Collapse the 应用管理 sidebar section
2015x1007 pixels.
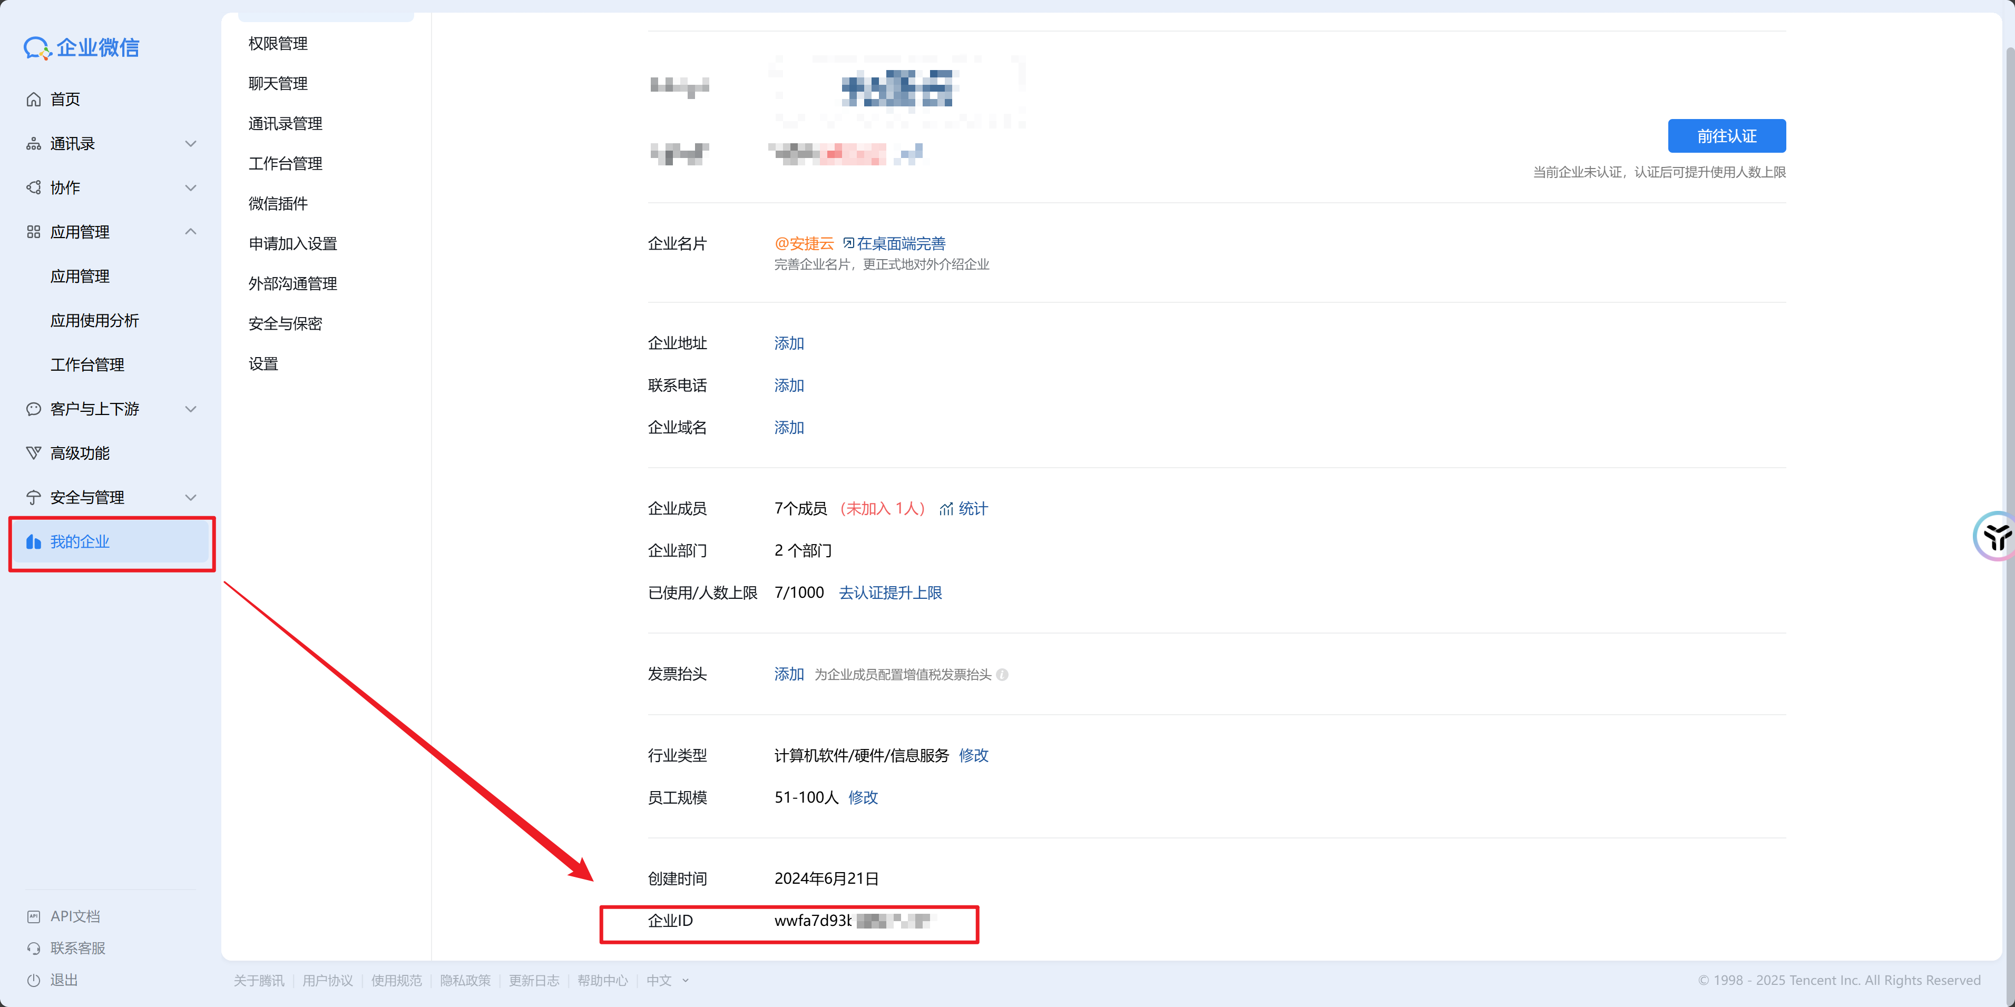coord(190,232)
